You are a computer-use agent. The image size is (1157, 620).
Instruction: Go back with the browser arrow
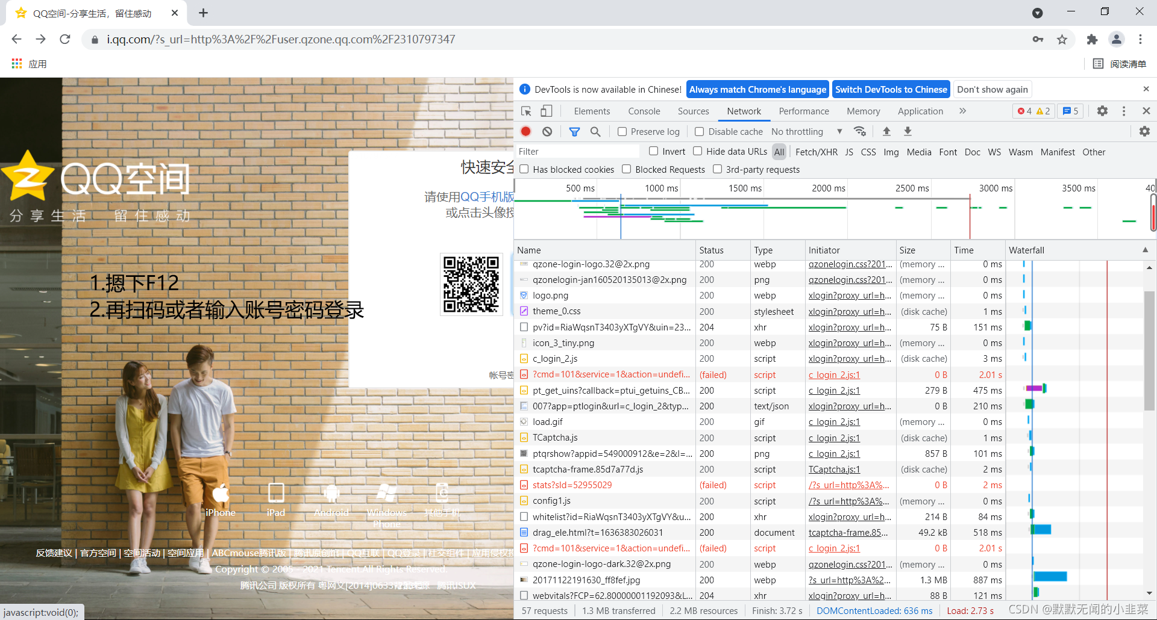[16, 39]
